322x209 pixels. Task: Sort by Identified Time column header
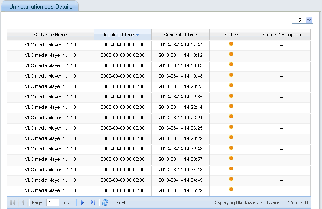123,35
